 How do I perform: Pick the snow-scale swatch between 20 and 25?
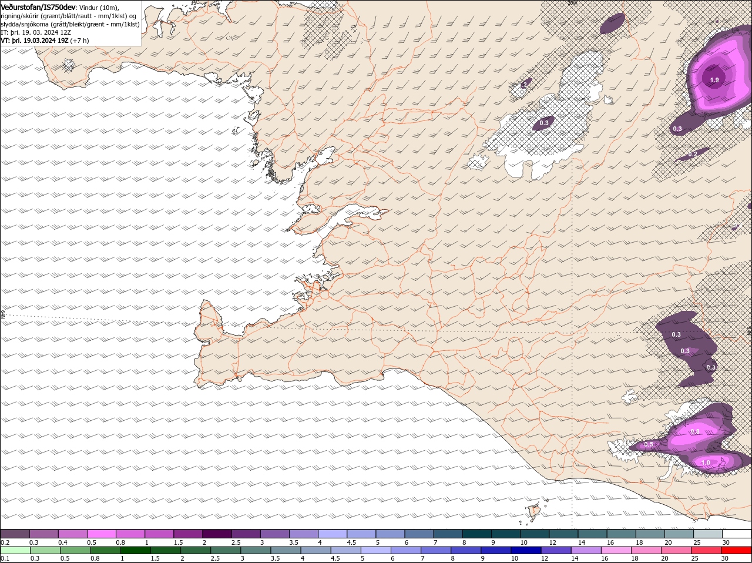679,534
